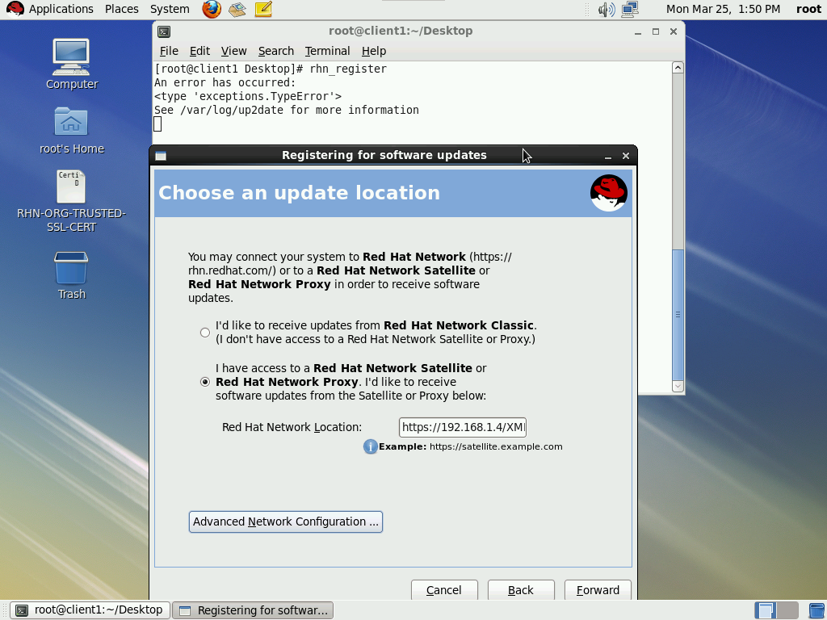Click the Advanced Network Configuration button
This screenshot has width=827, height=620.
click(286, 522)
